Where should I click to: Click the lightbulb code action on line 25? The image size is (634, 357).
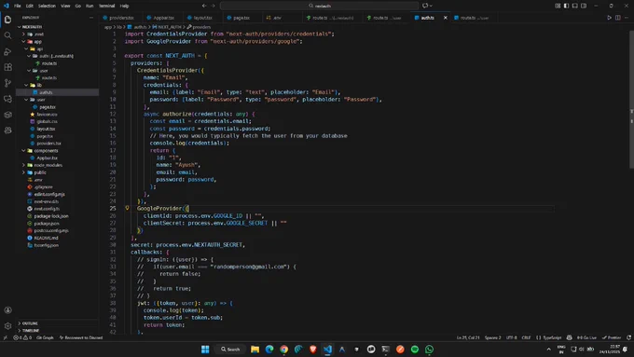pyautogui.click(x=127, y=208)
